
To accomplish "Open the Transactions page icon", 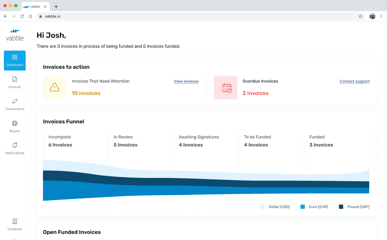I will pyautogui.click(x=15, y=101).
